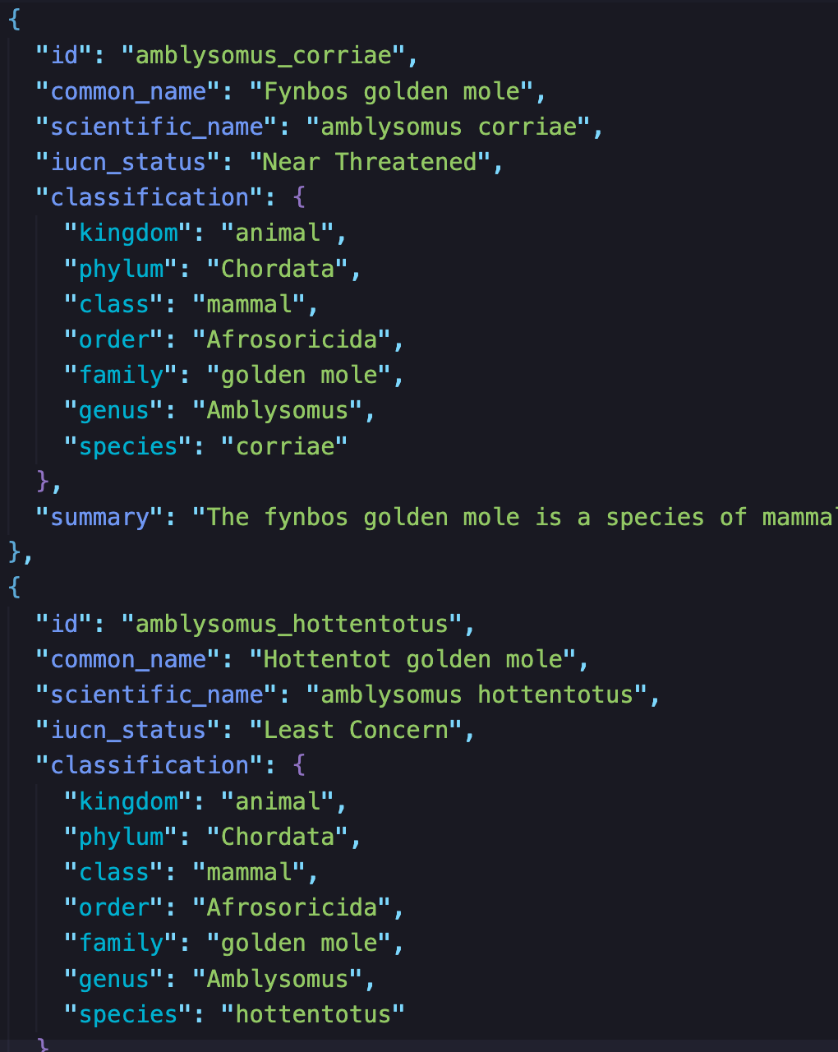Click the "iucn_status" key above "Near Threatened"

(127, 162)
